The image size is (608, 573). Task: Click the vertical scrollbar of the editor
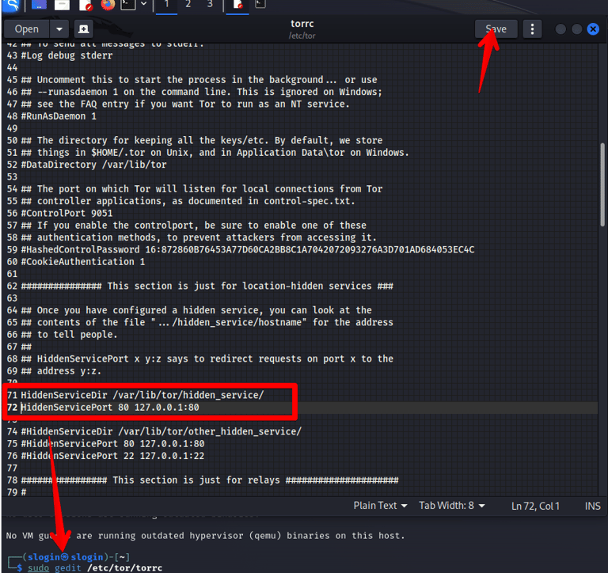point(602,184)
